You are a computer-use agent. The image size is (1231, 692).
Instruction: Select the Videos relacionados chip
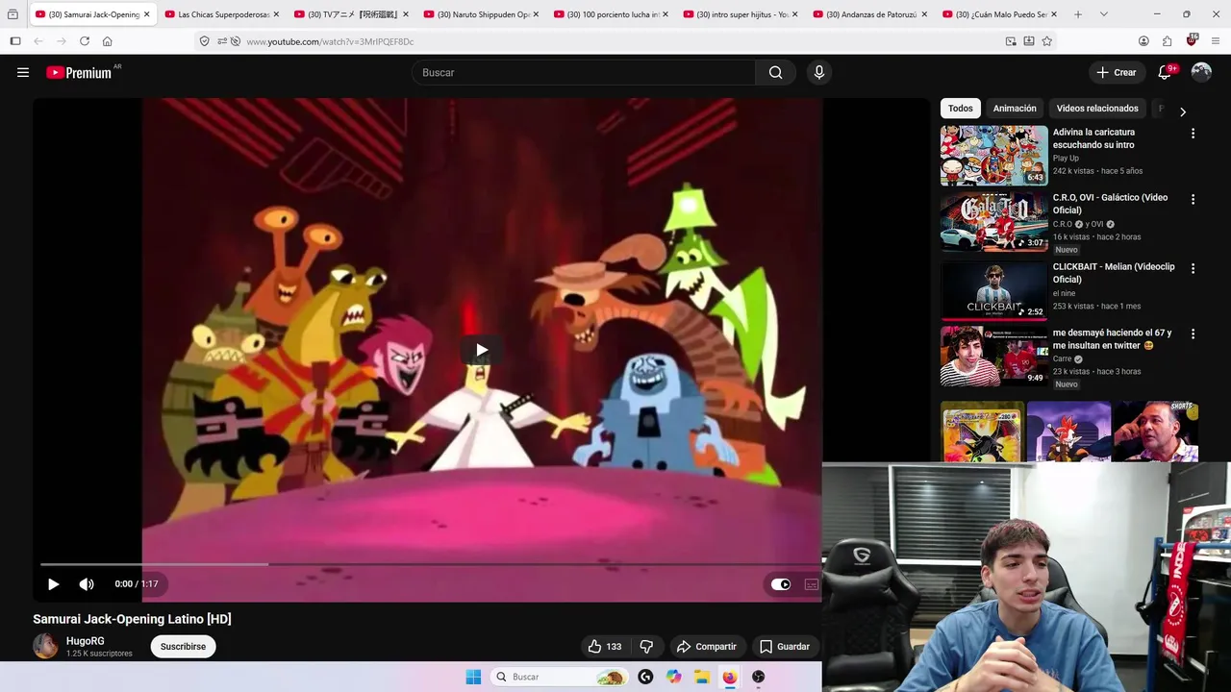click(x=1097, y=109)
